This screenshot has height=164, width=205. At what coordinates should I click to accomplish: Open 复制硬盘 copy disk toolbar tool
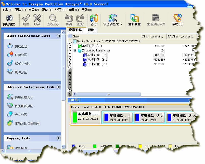tap(134, 20)
